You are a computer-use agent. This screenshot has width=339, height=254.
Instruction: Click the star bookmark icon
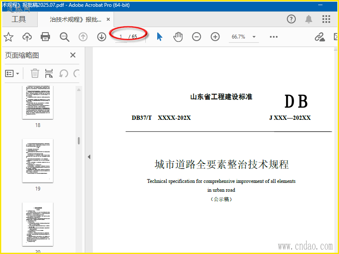pos(8,37)
